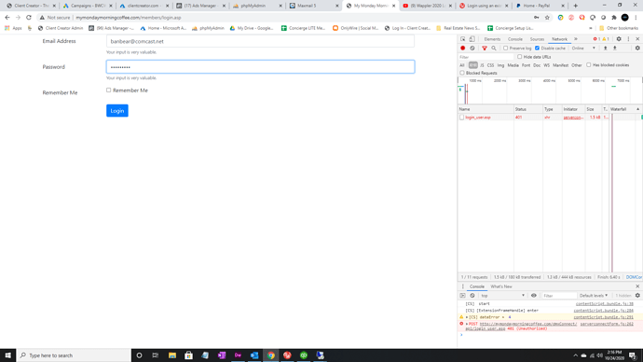Switch to the Elements tab
643x362 pixels.
pyautogui.click(x=492, y=39)
